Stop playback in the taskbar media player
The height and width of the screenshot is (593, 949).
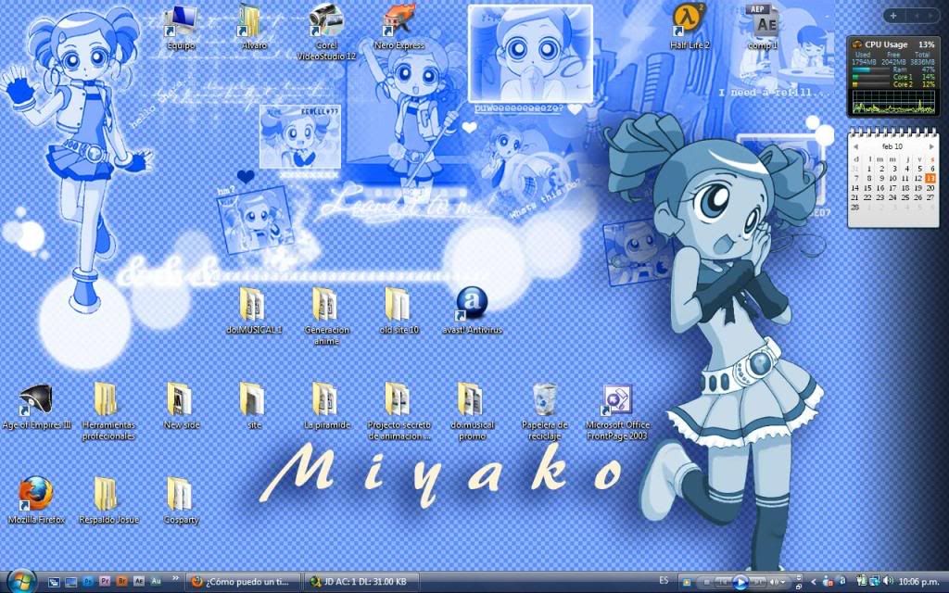[706, 582]
